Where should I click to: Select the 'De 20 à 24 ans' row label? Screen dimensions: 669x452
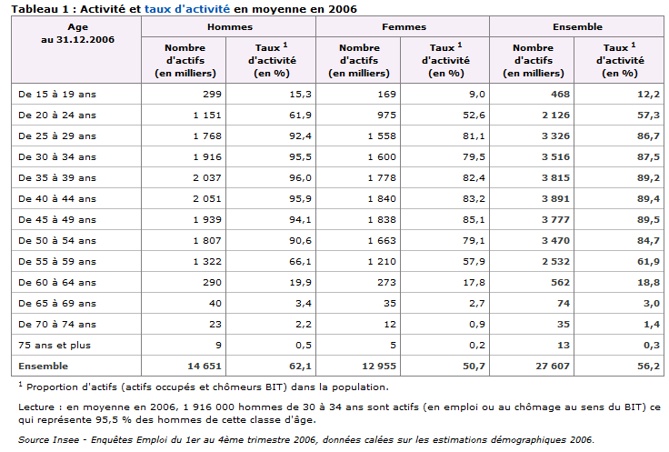point(57,116)
